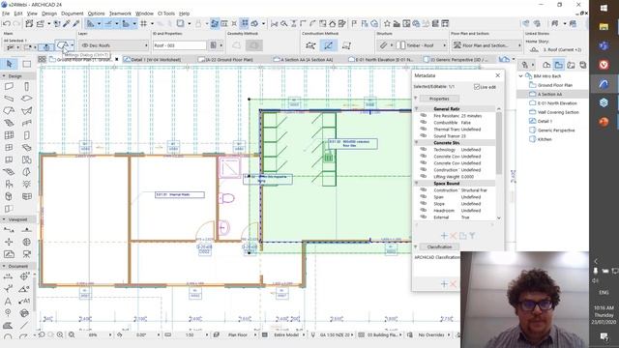Select the Slab tool in Design toolbox
The image size is (619, 348).
pos(26,99)
